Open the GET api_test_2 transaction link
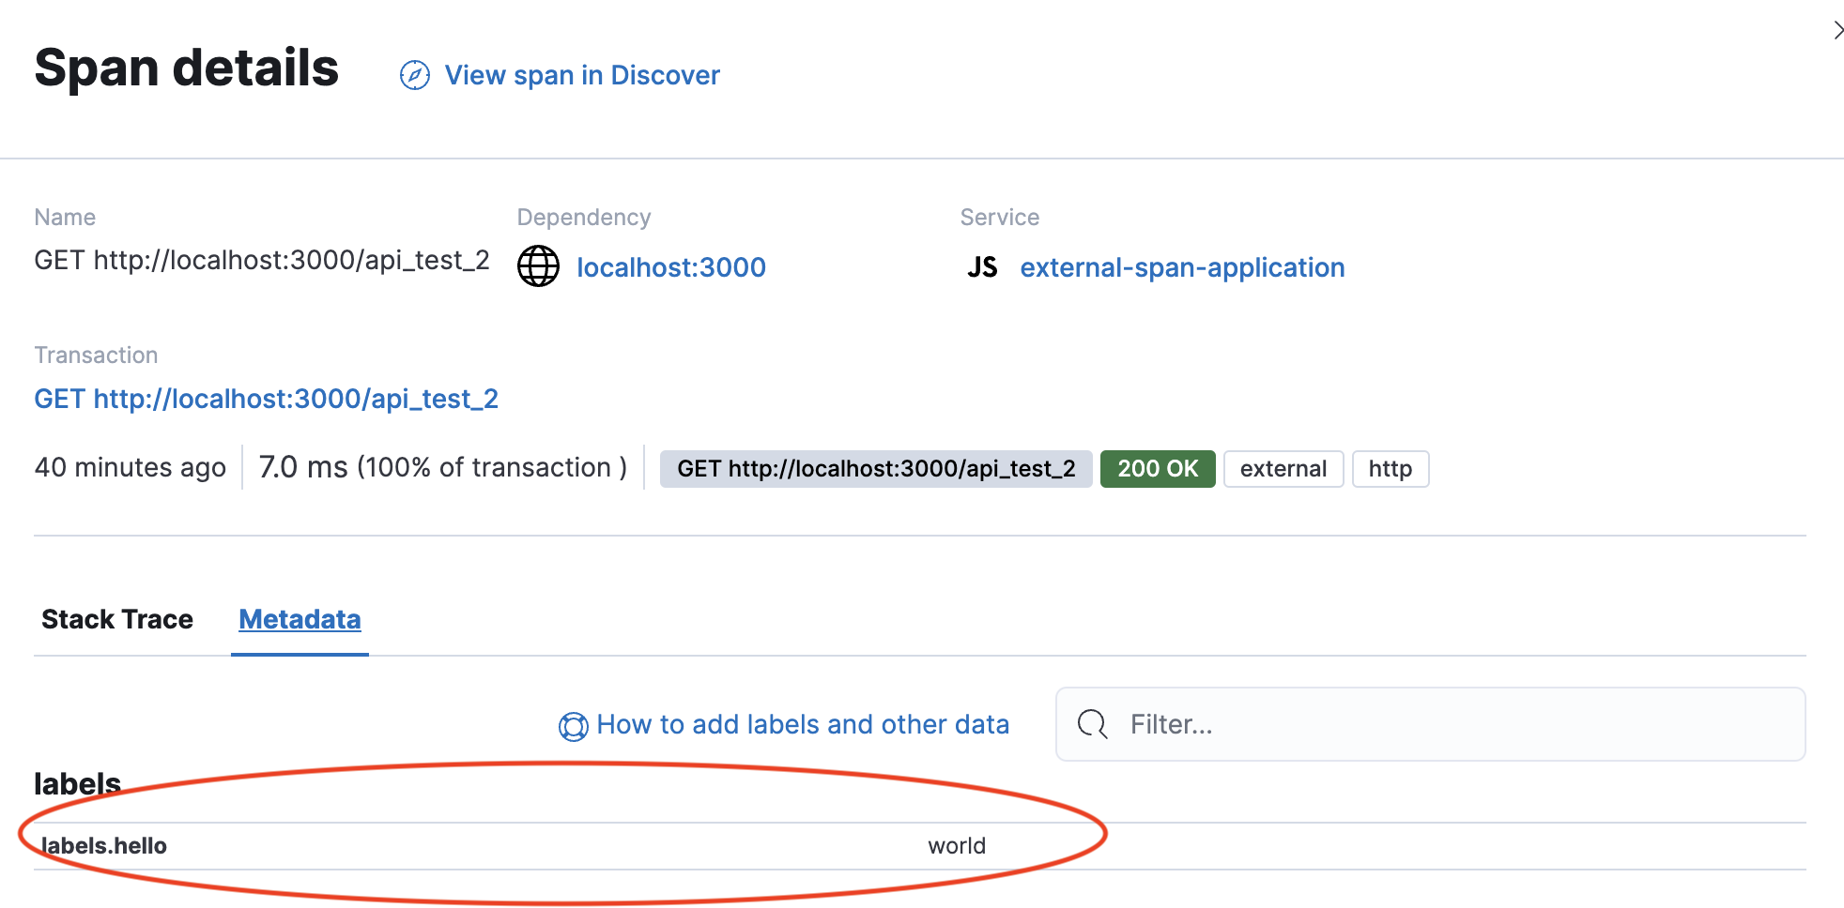1844x908 pixels. (266, 399)
